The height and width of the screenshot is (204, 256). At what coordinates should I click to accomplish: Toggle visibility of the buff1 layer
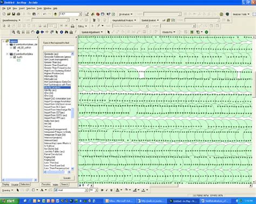pos(15,57)
